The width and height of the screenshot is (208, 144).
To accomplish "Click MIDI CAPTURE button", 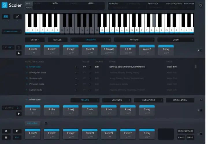I will pyautogui.click(x=185, y=131).
